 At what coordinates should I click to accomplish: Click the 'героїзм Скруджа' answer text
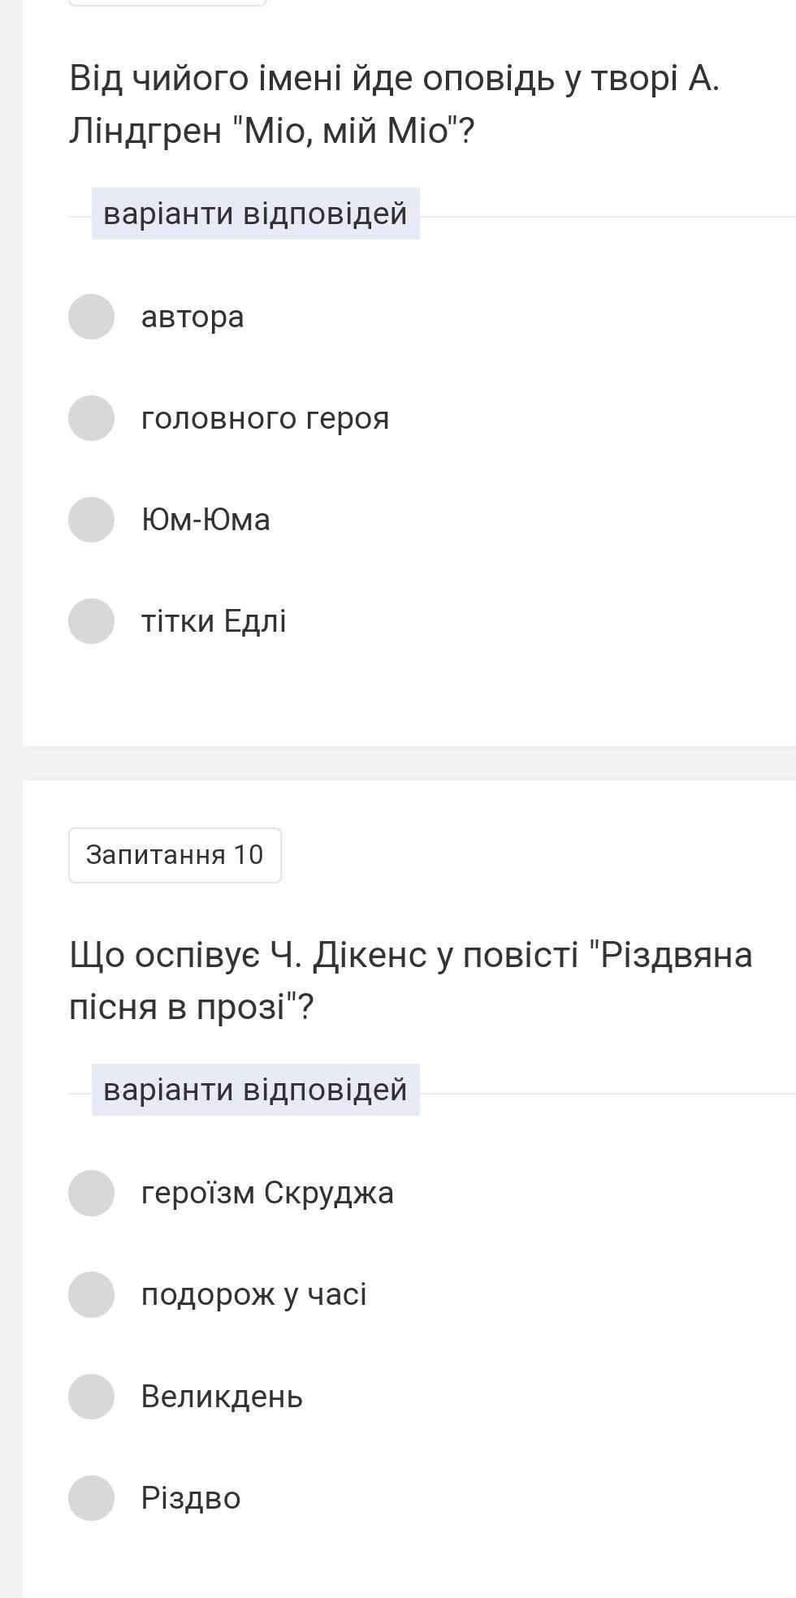point(267,1193)
